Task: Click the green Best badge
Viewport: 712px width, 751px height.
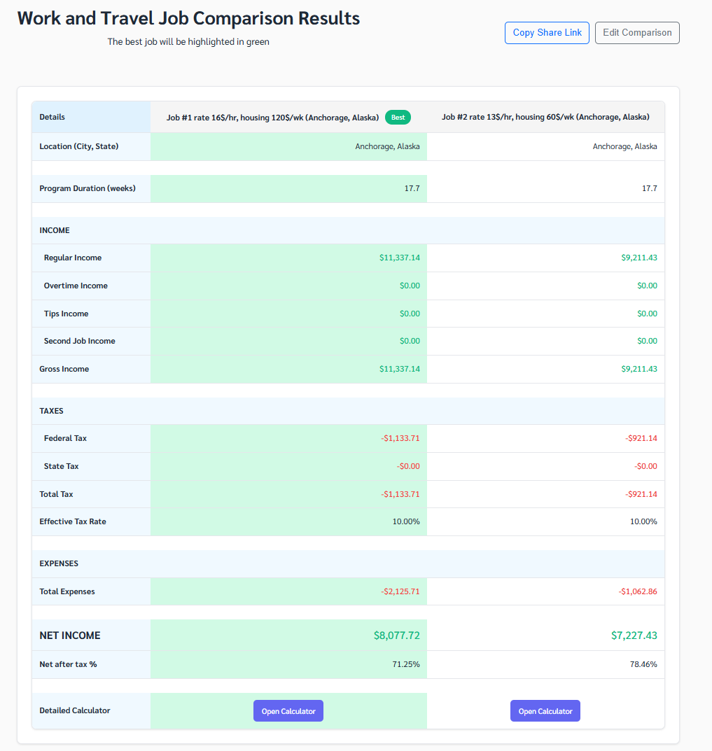Action: 398,118
